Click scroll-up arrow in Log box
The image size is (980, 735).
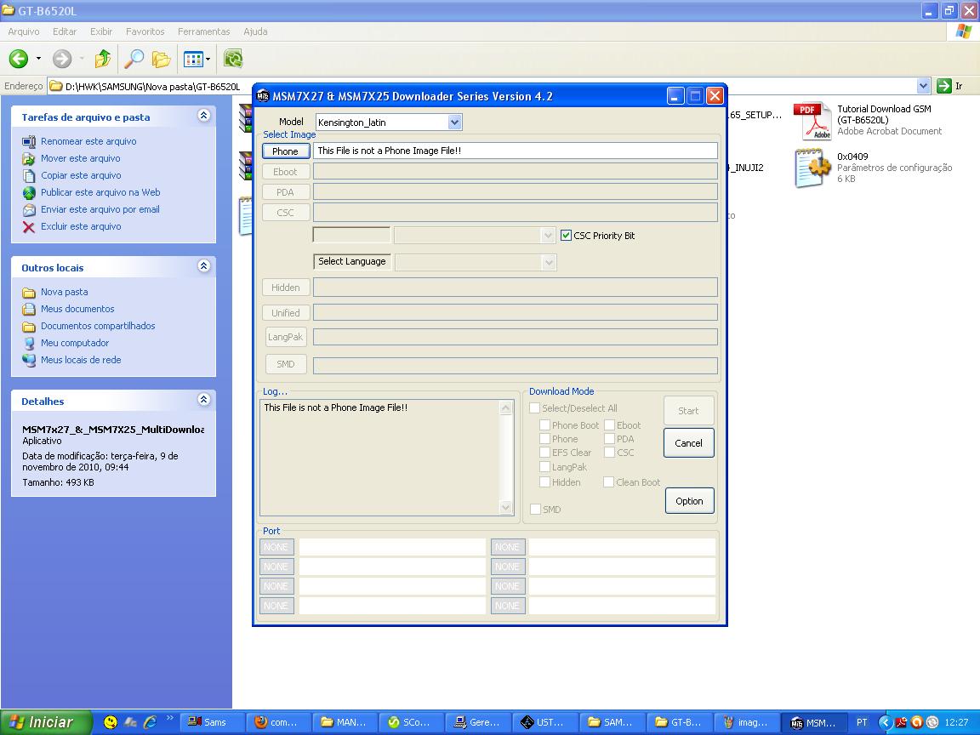(x=506, y=408)
